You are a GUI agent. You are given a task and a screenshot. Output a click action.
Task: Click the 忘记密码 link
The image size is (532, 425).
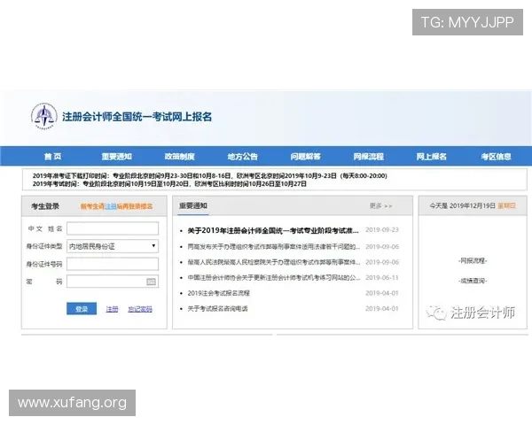(x=140, y=309)
